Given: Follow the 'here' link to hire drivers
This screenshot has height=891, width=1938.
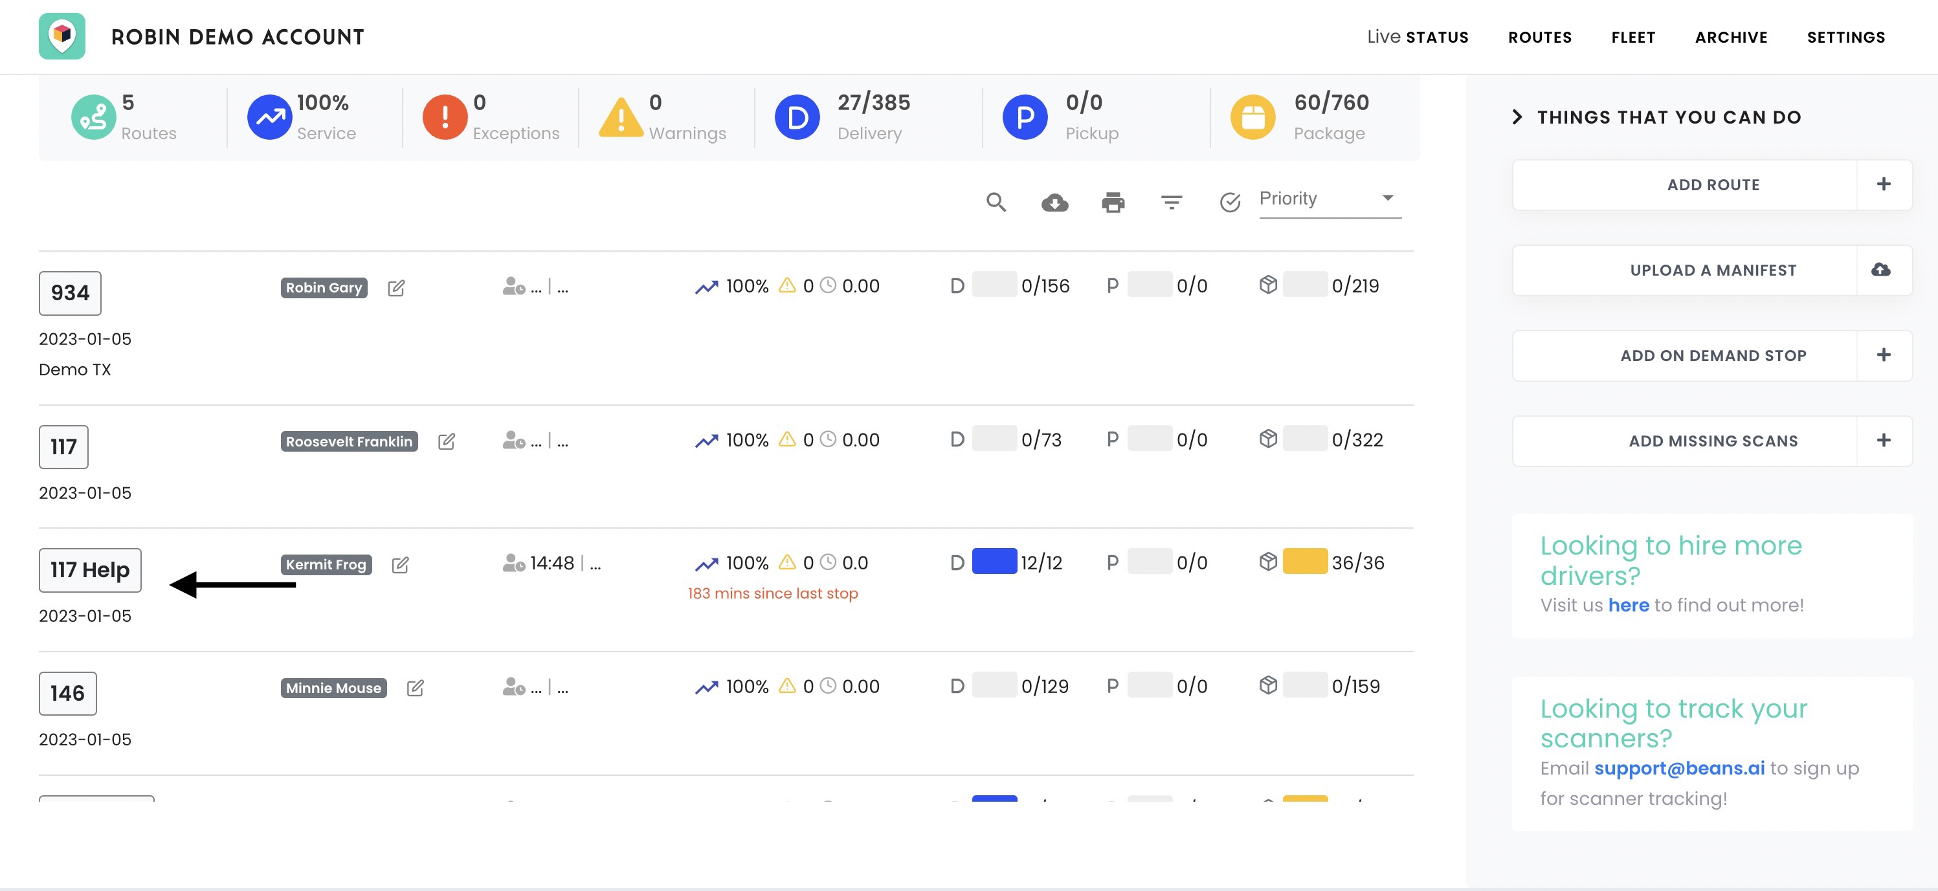Looking at the screenshot, I should coord(1628,604).
